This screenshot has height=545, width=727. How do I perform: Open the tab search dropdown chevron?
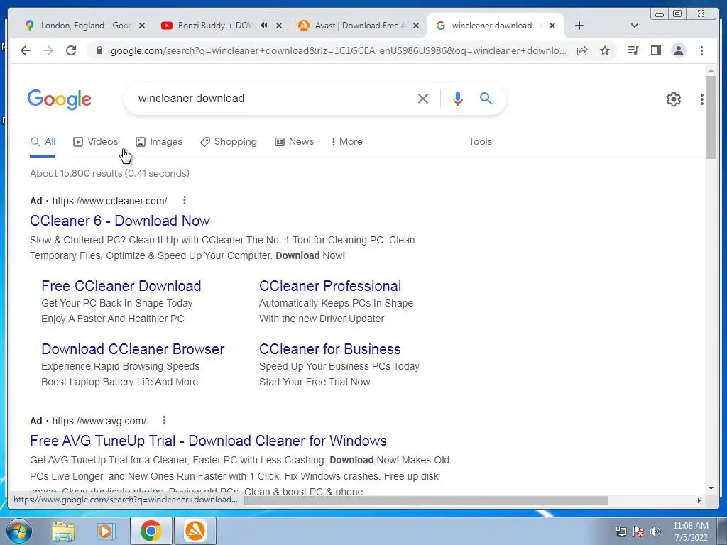(x=635, y=26)
